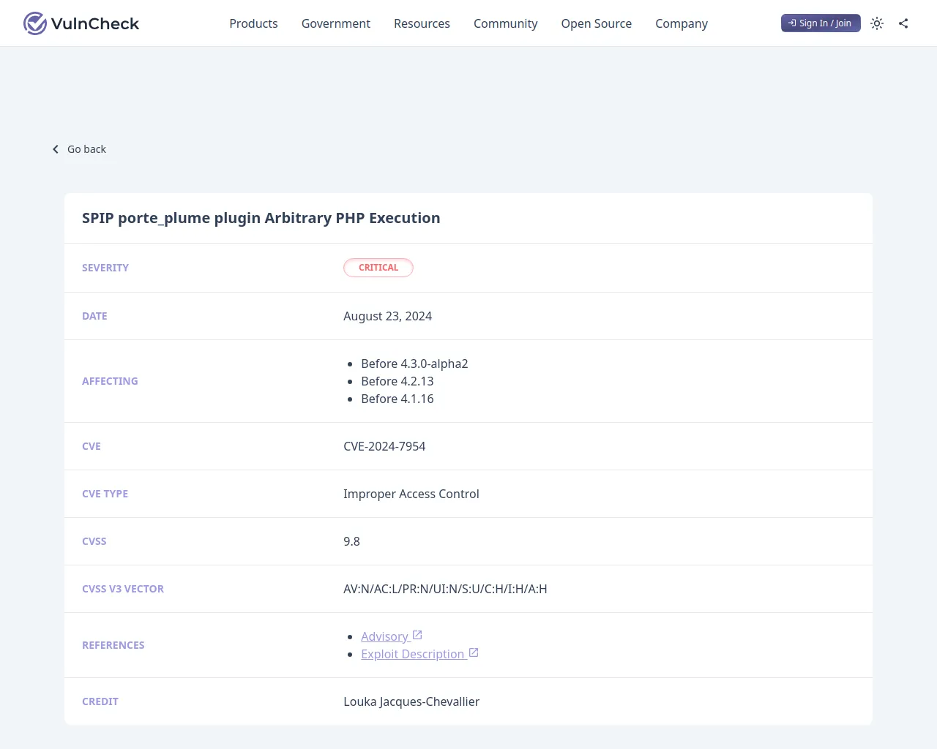Click the VulnCheck wordmark text
This screenshot has width=937, height=749.
[x=95, y=23]
